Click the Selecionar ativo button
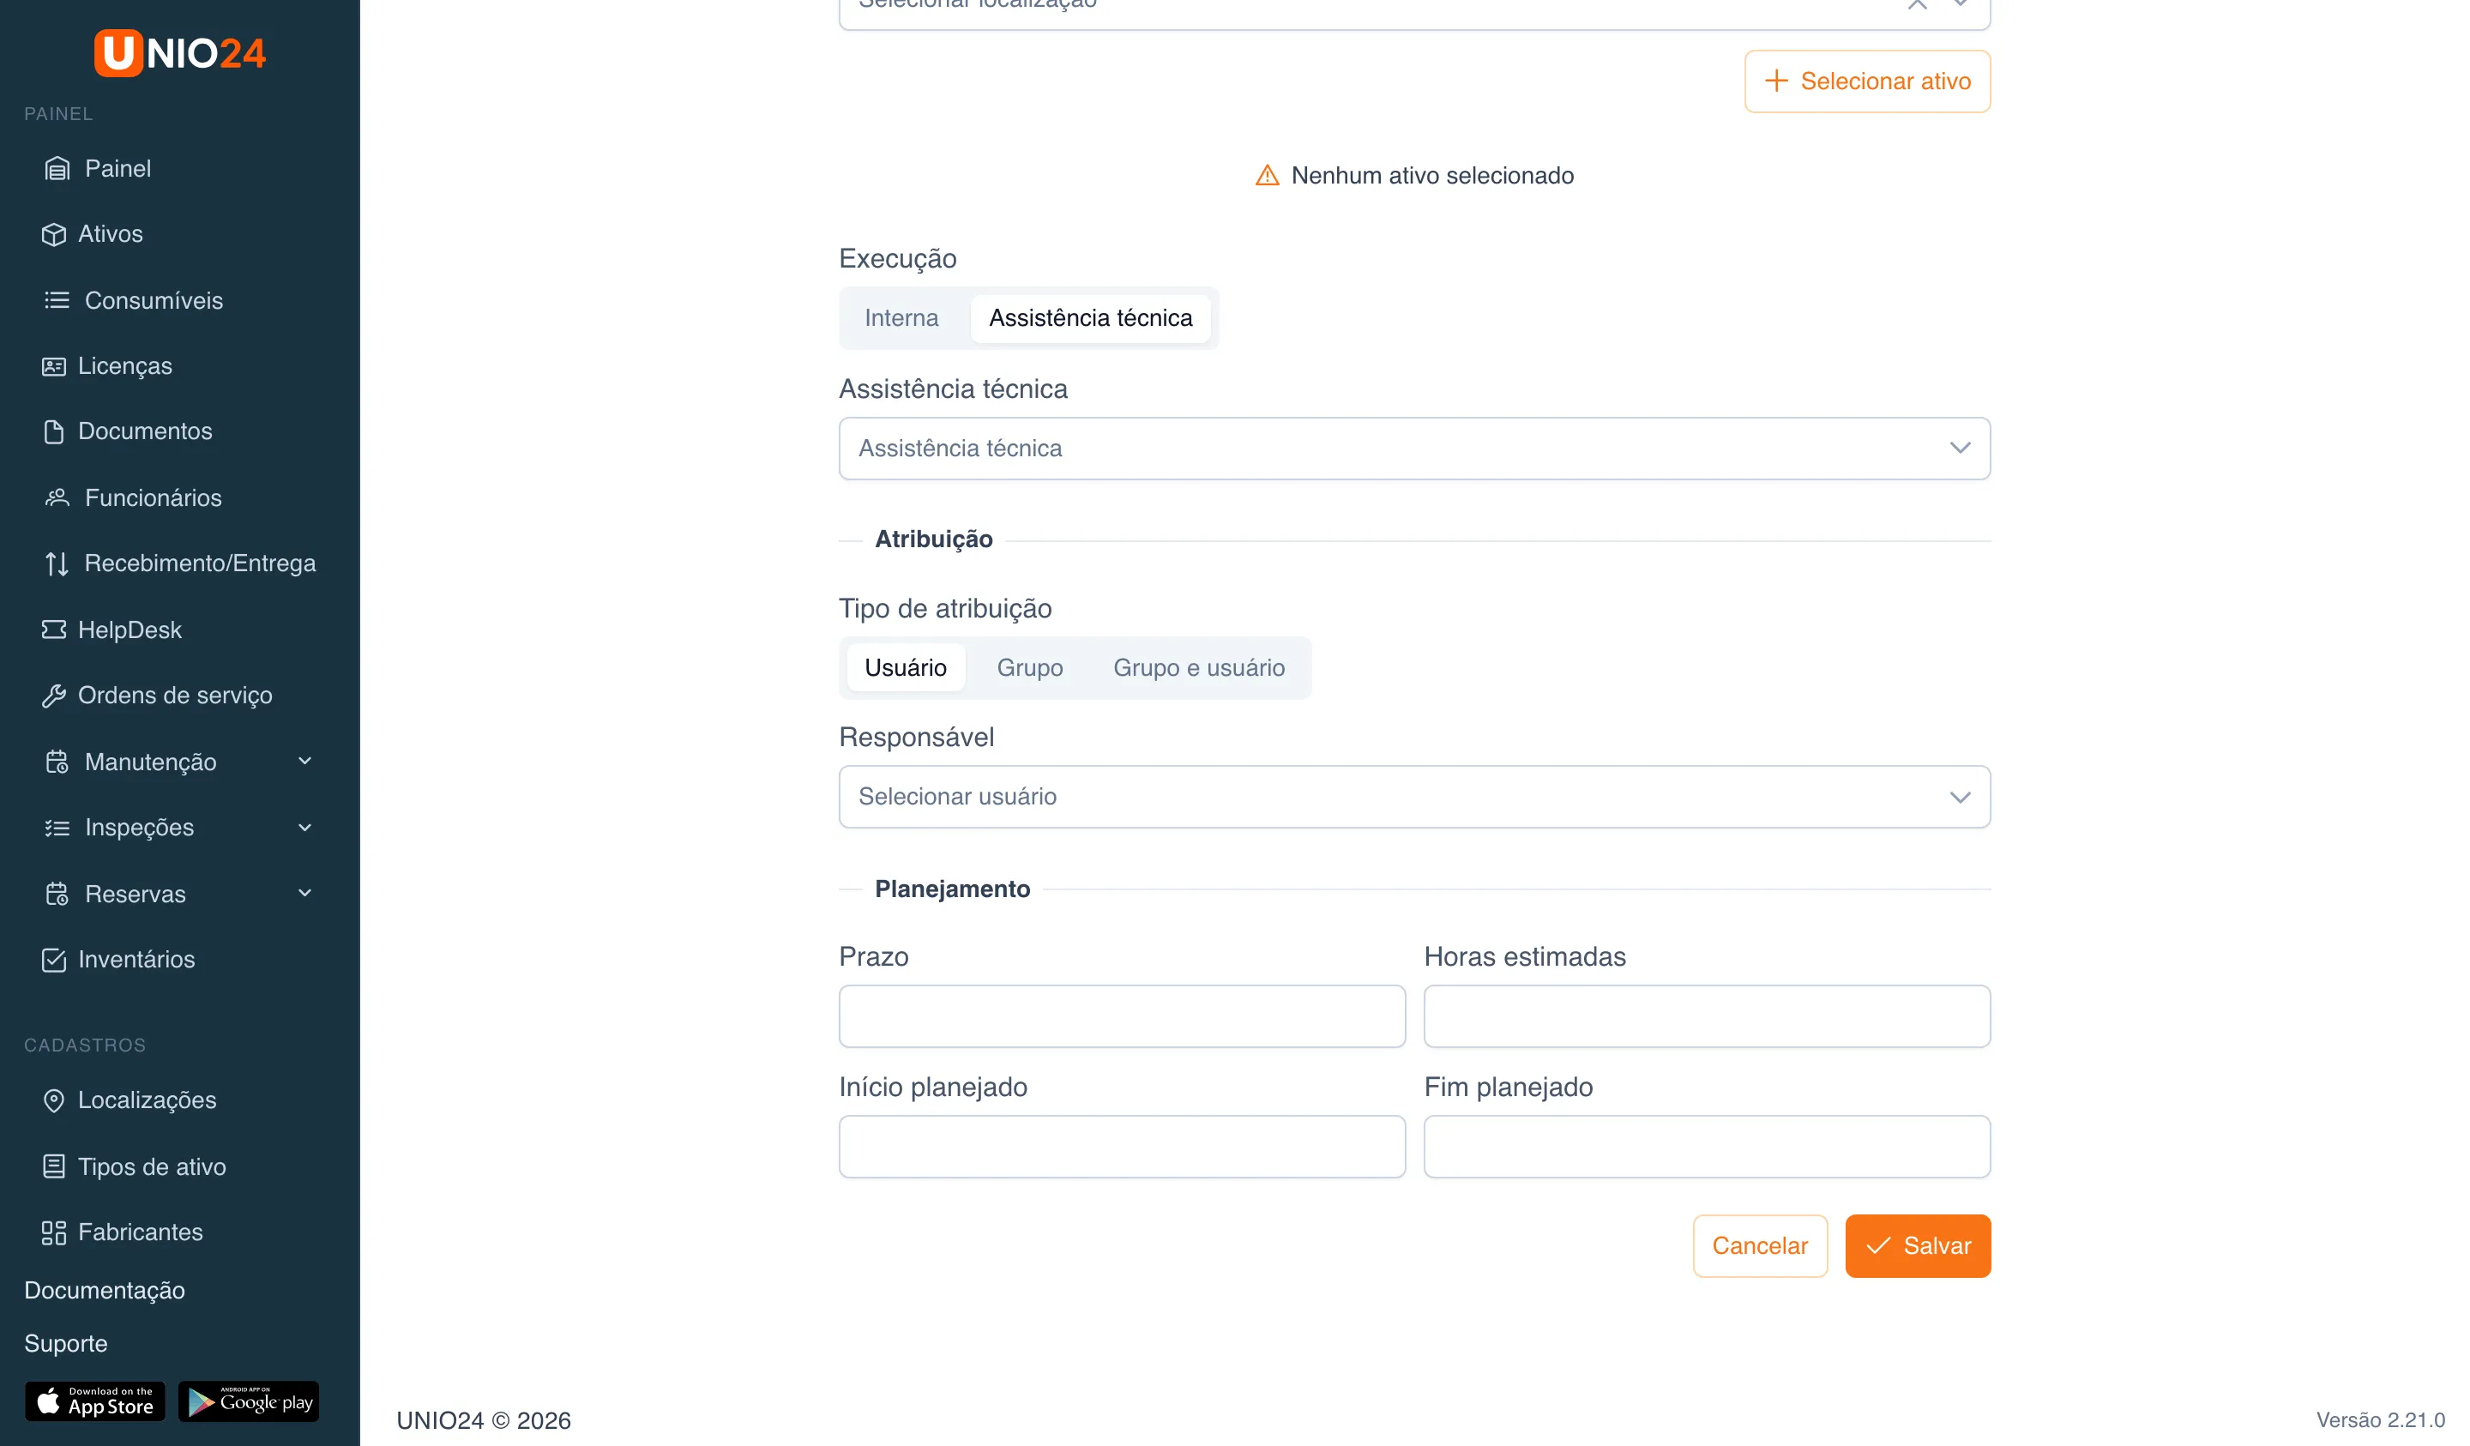The height and width of the screenshot is (1446, 2470). point(1866,81)
